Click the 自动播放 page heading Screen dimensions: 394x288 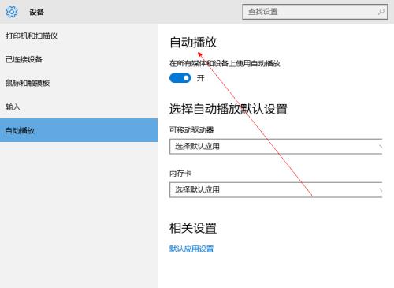(193, 43)
